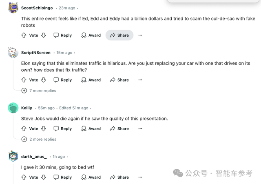
Task: Open more options on Keilly's comment
Action: tap(140, 129)
